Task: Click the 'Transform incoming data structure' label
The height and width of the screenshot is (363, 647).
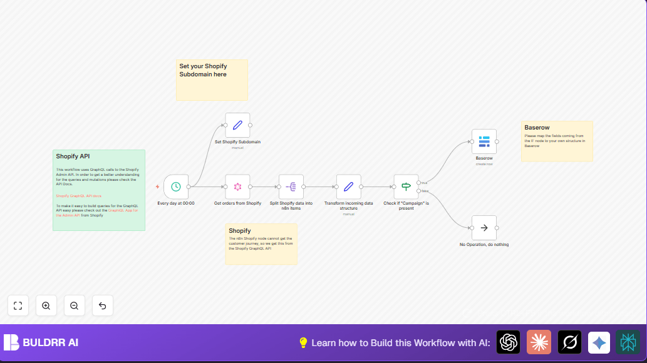Action: [x=349, y=206]
